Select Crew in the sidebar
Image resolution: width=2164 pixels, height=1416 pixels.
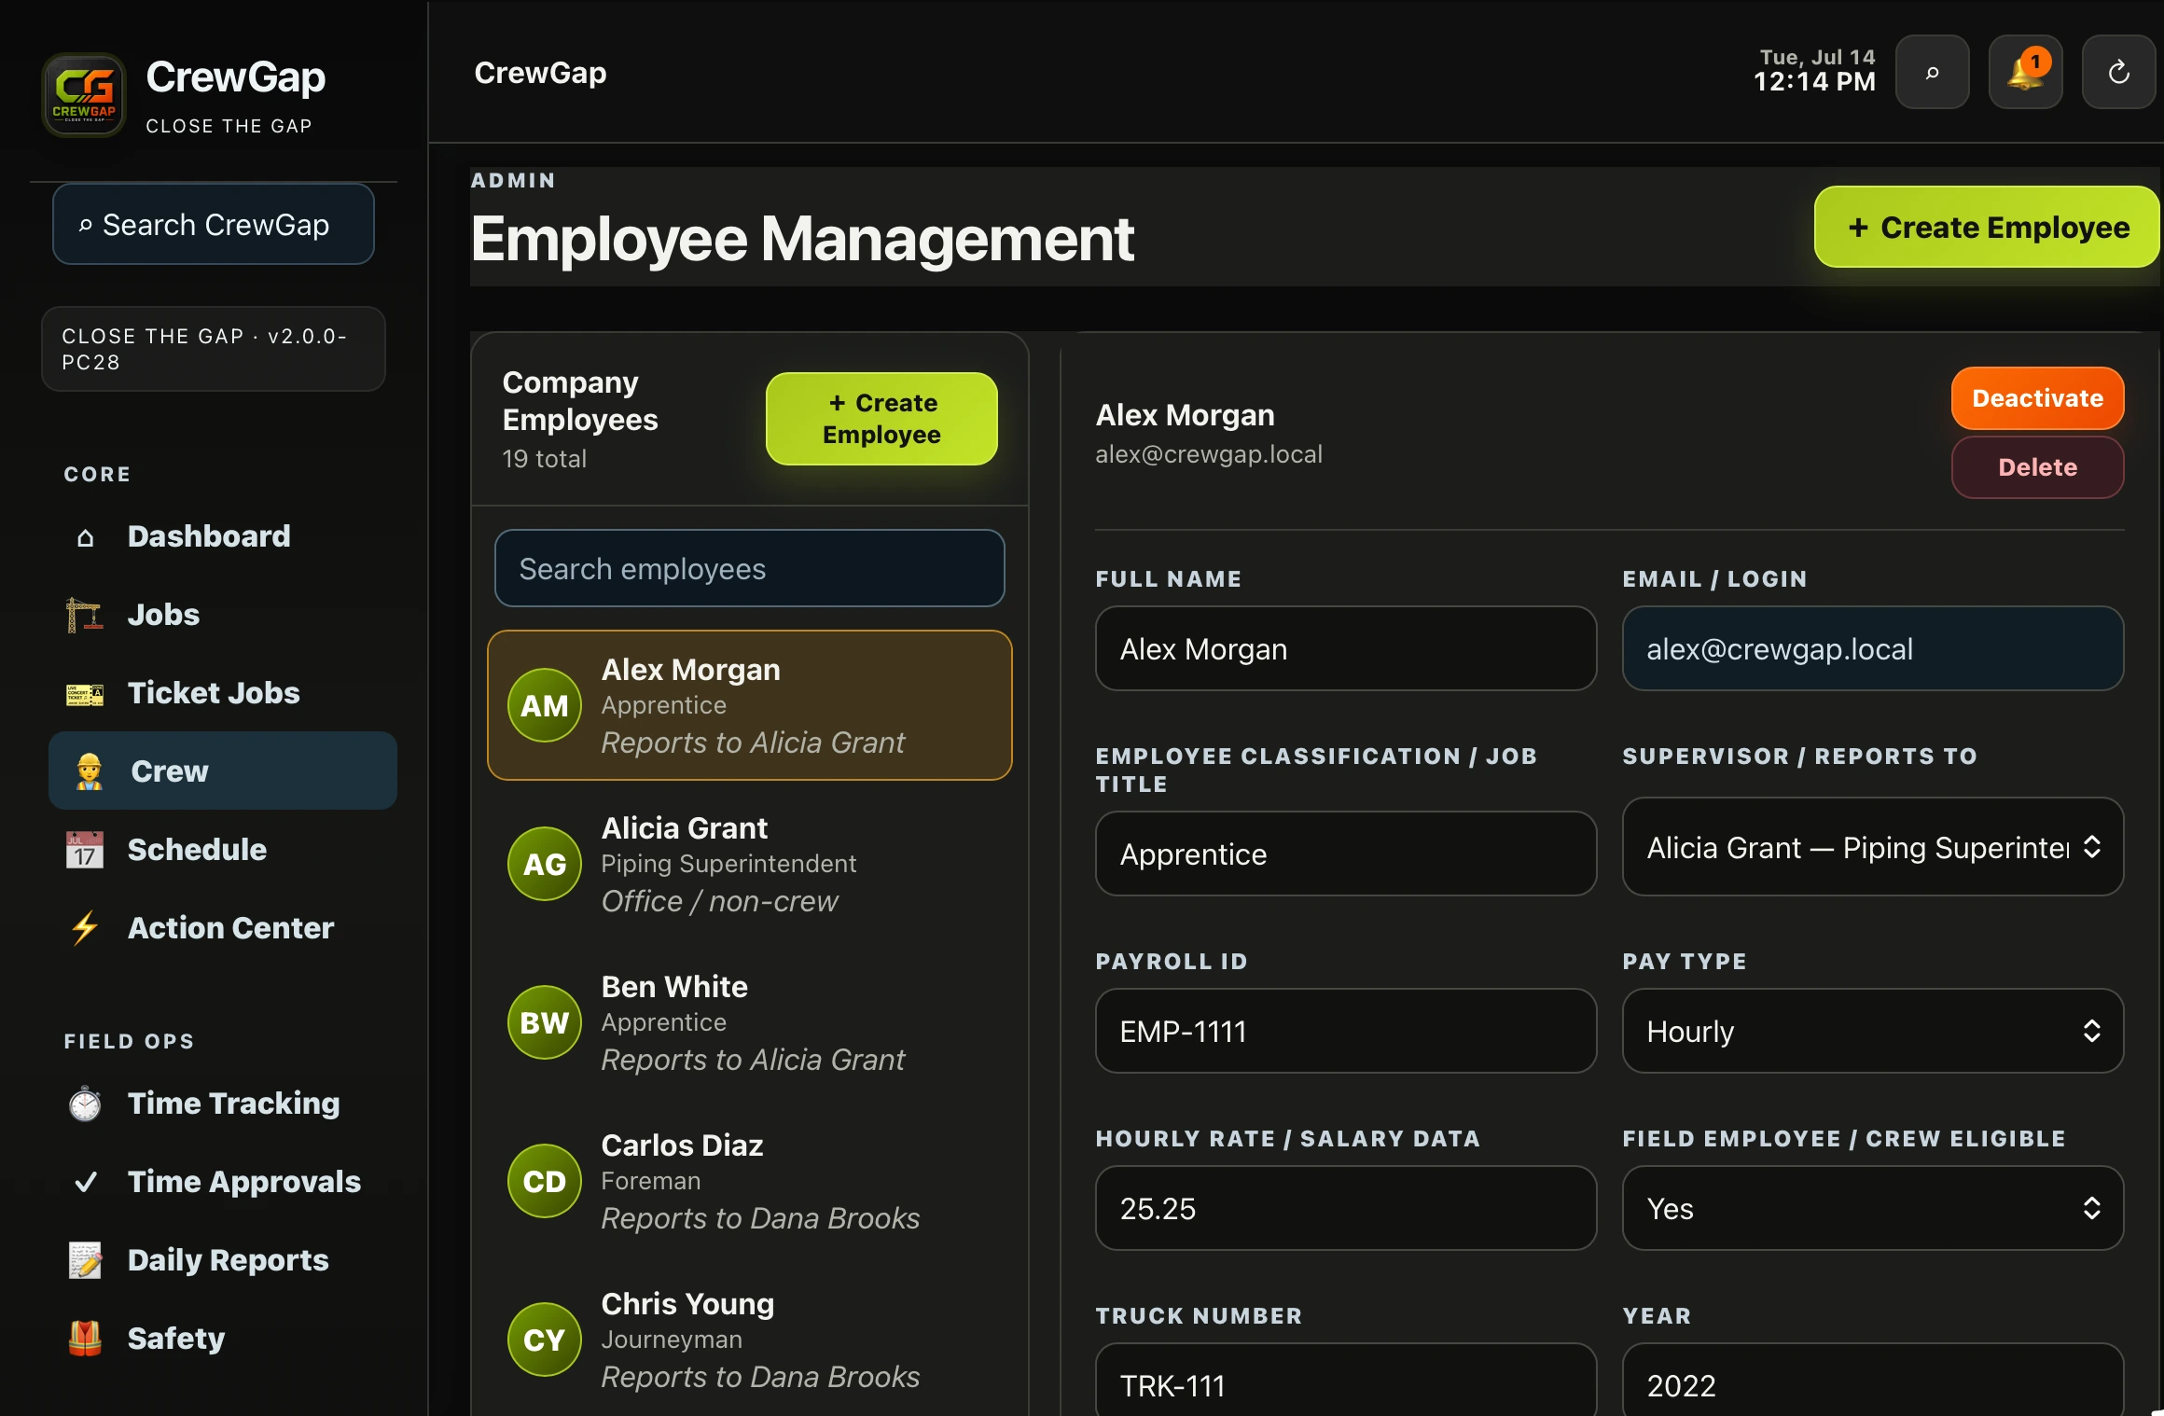tap(222, 771)
